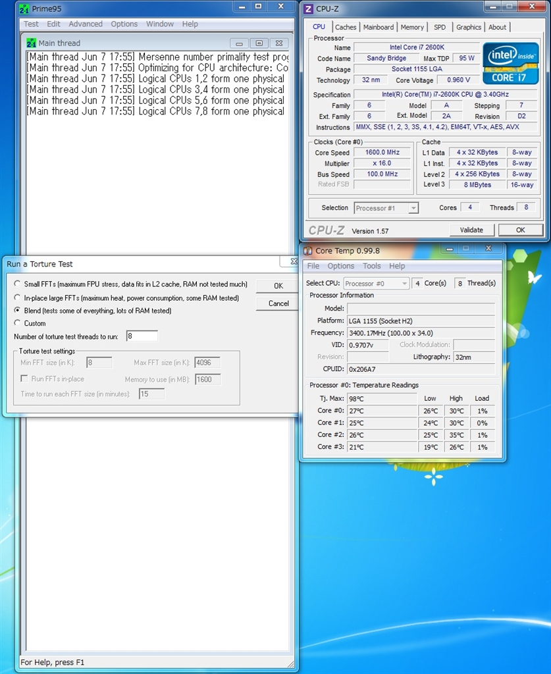Select the Small FFTs radio option
The image size is (551, 674).
[18, 284]
